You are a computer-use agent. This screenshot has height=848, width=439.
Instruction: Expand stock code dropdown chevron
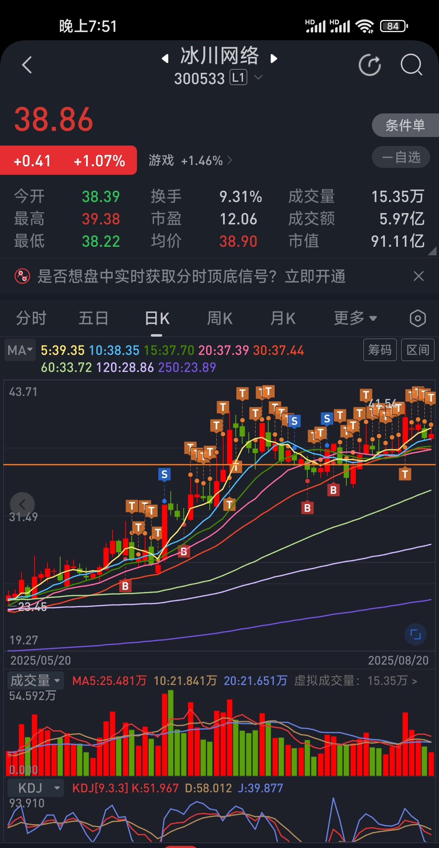[258, 77]
